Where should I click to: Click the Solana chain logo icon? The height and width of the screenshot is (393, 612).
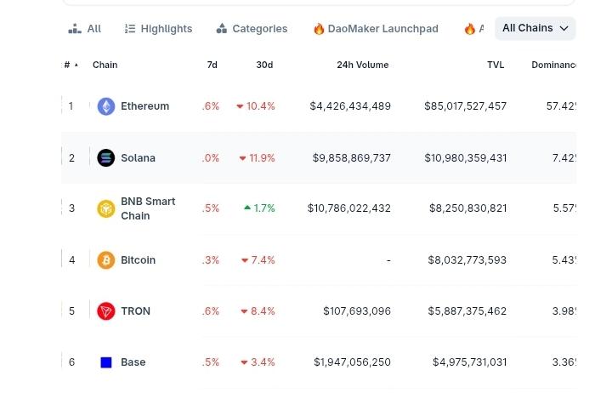(x=105, y=158)
